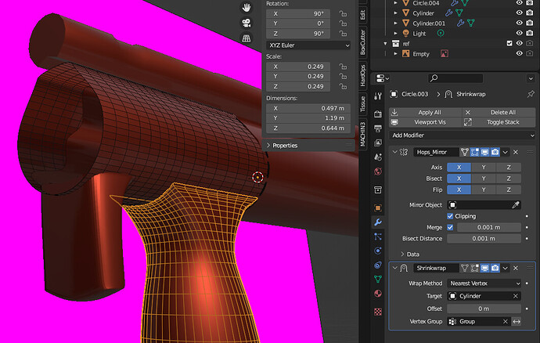Collapse the ref collection
This screenshot has width=540, height=343.
click(385, 43)
